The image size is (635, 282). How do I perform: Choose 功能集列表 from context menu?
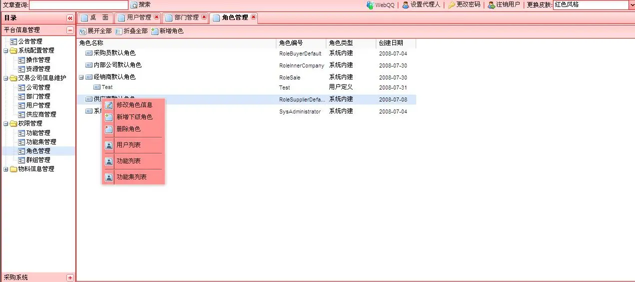(x=133, y=177)
